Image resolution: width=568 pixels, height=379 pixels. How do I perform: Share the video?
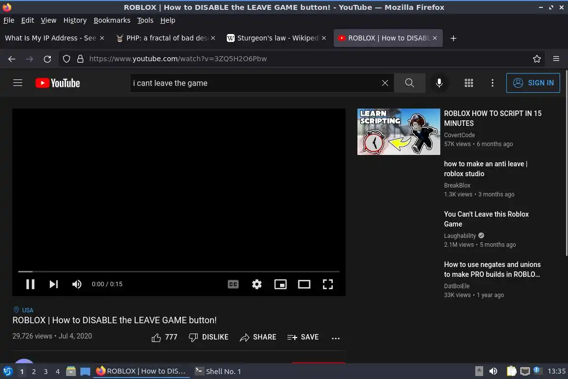tap(258, 337)
